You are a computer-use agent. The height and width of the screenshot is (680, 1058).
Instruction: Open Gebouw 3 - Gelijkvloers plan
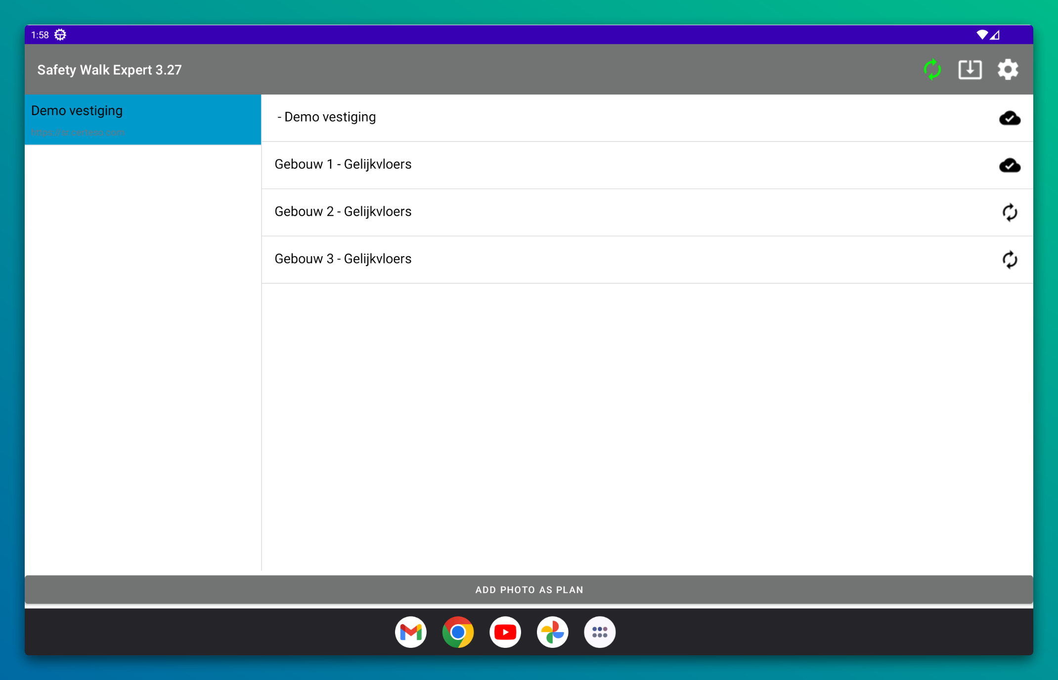343,259
